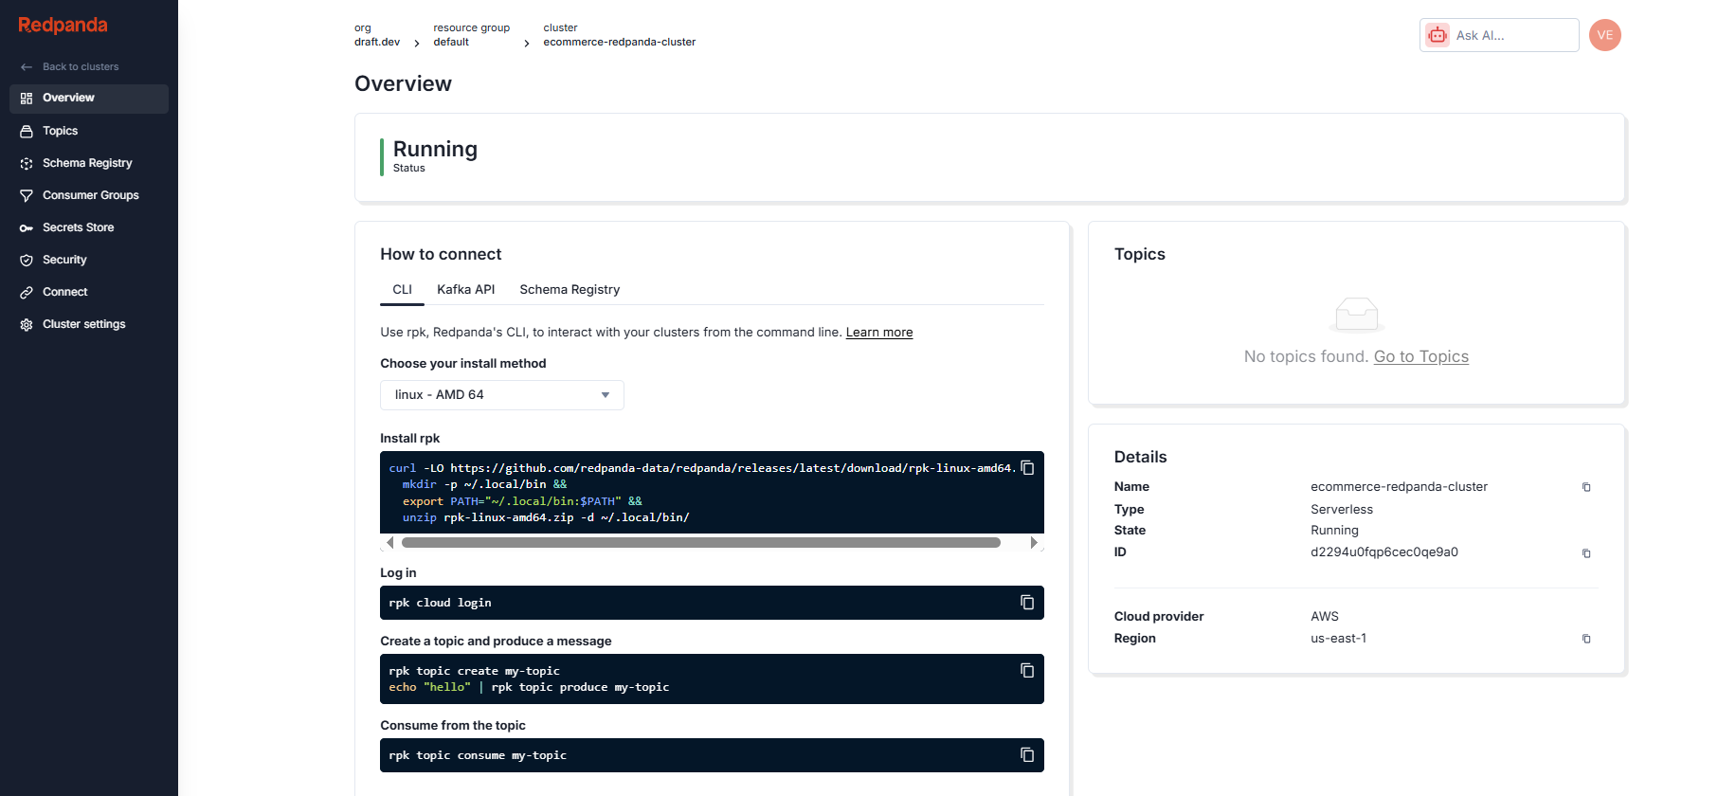Open Topics in the sidebar
This screenshot has height=796, width=1718.
(x=89, y=131)
